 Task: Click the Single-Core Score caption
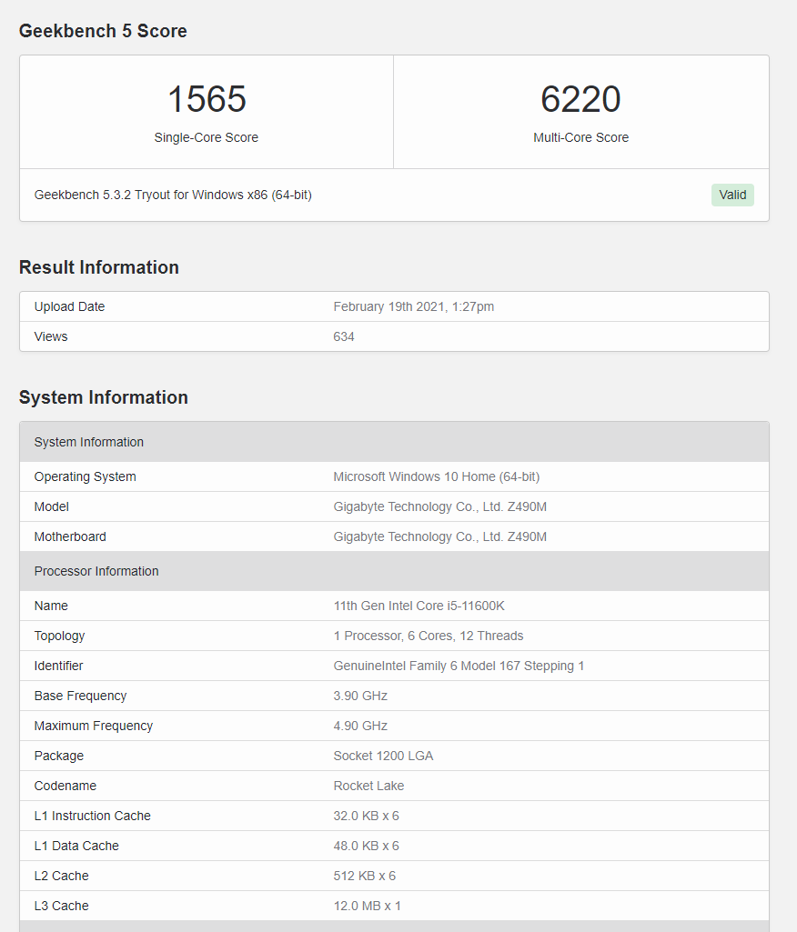pyautogui.click(x=207, y=137)
